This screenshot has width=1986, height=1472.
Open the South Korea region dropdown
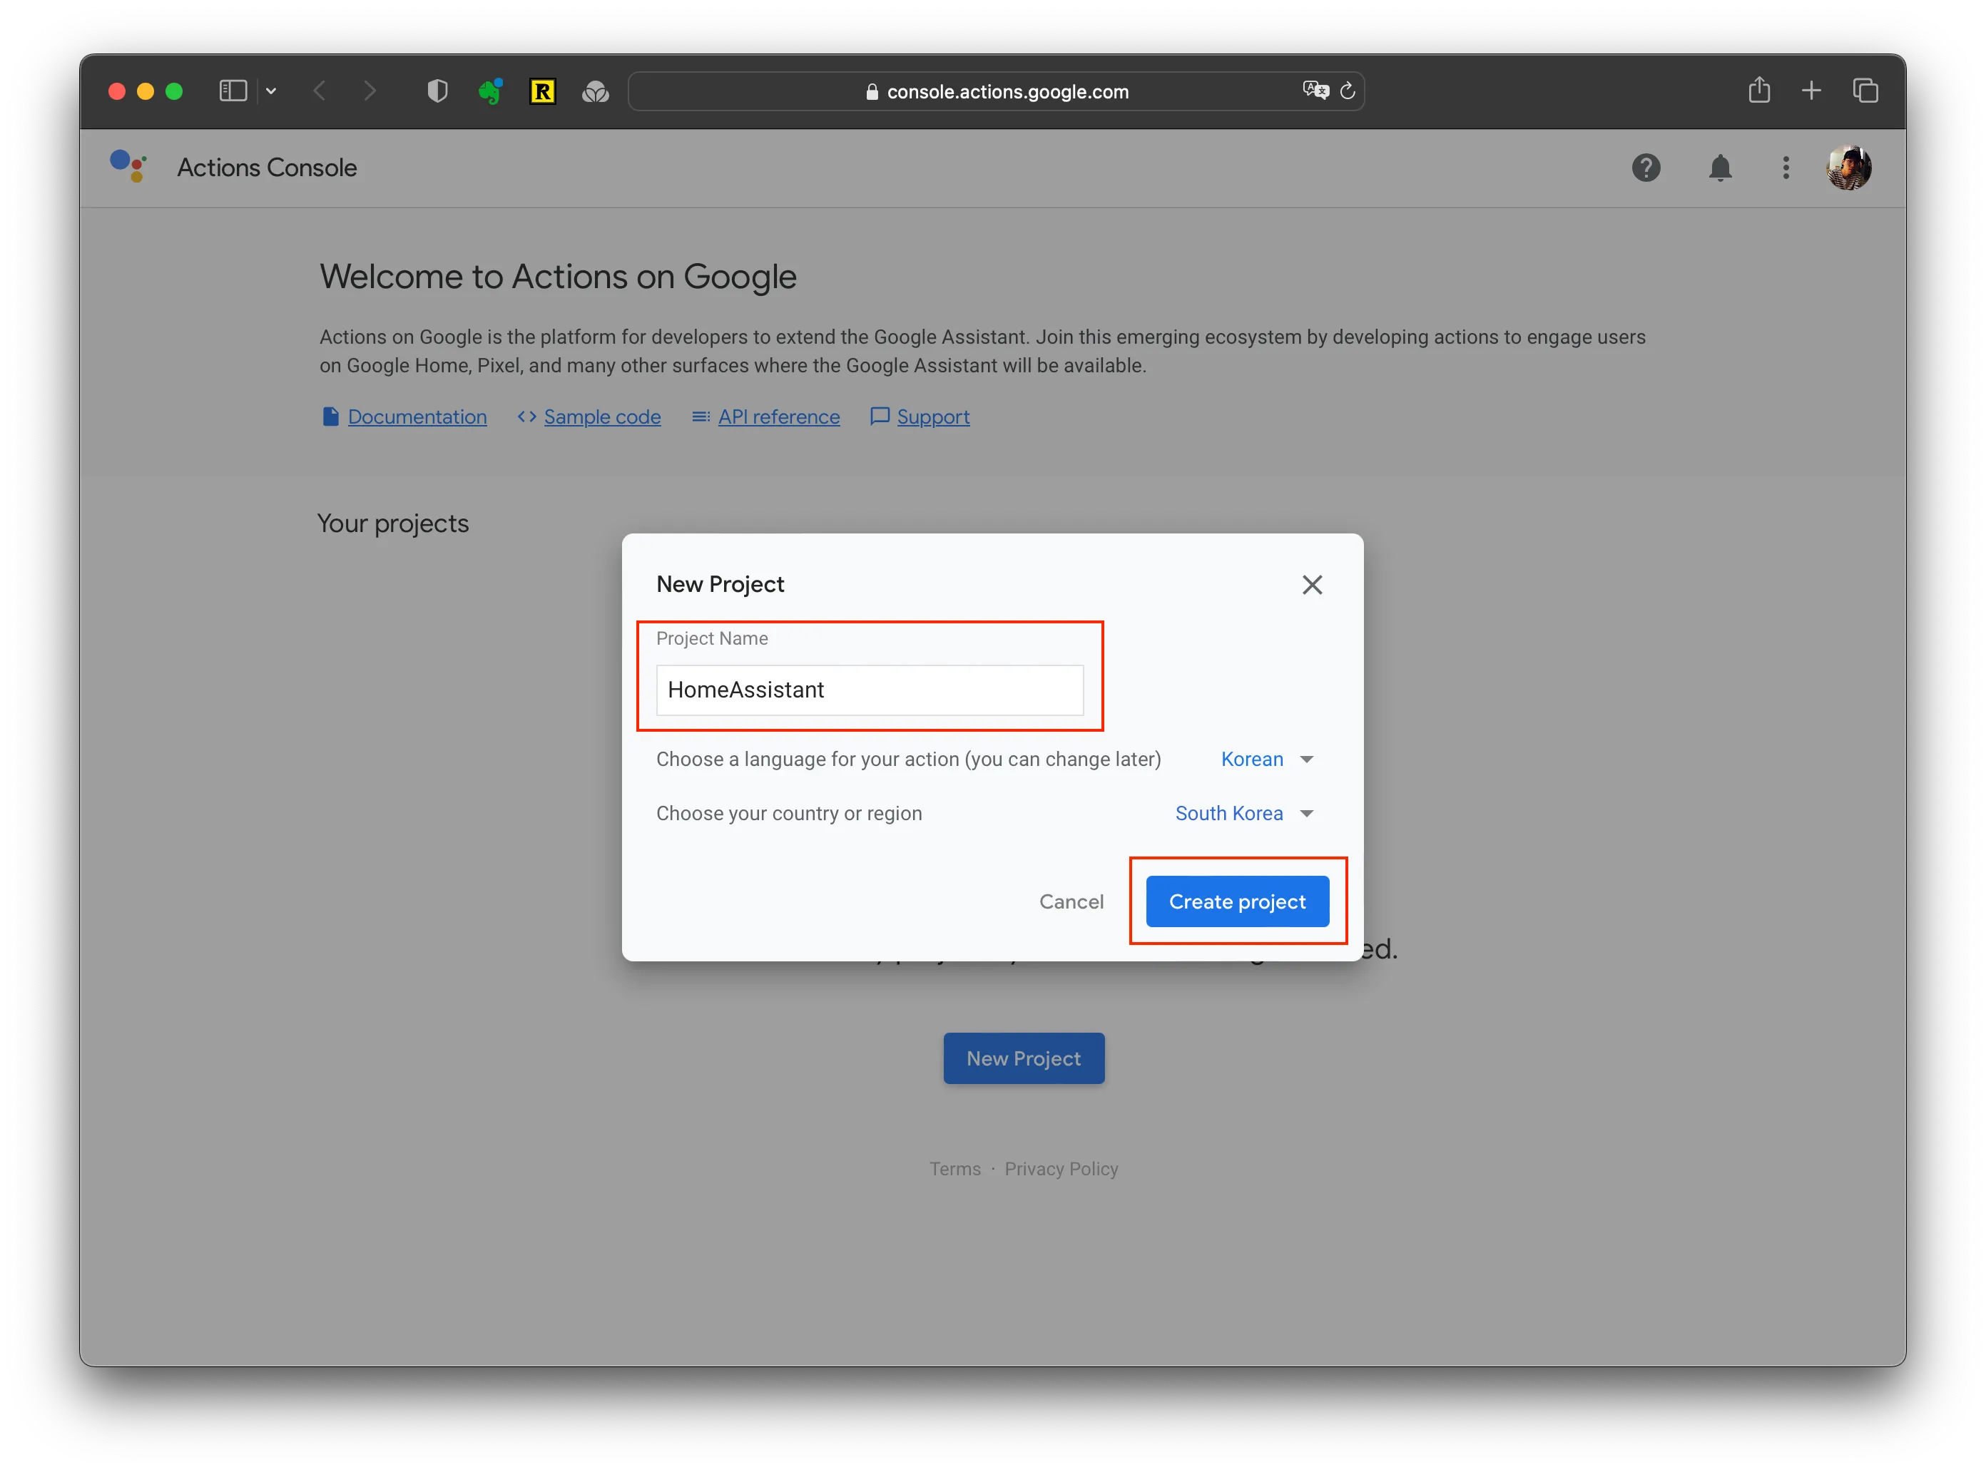(x=1244, y=814)
